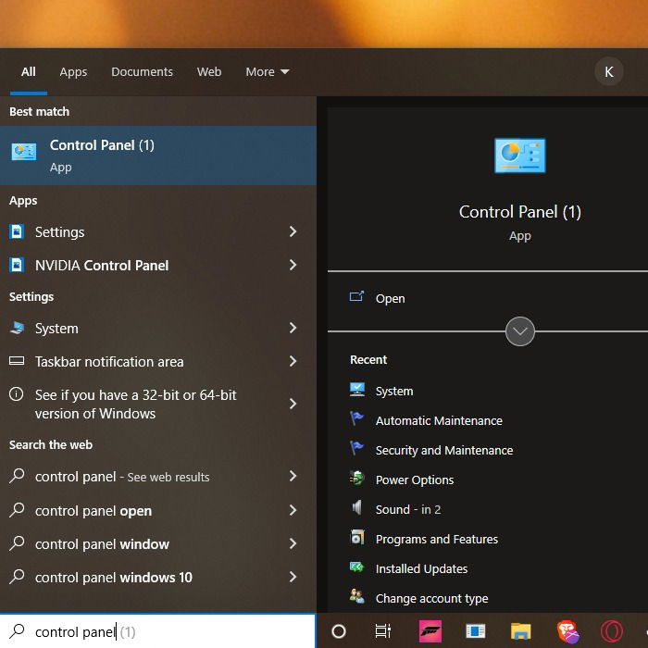Click the Programs and Features icon

point(357,538)
